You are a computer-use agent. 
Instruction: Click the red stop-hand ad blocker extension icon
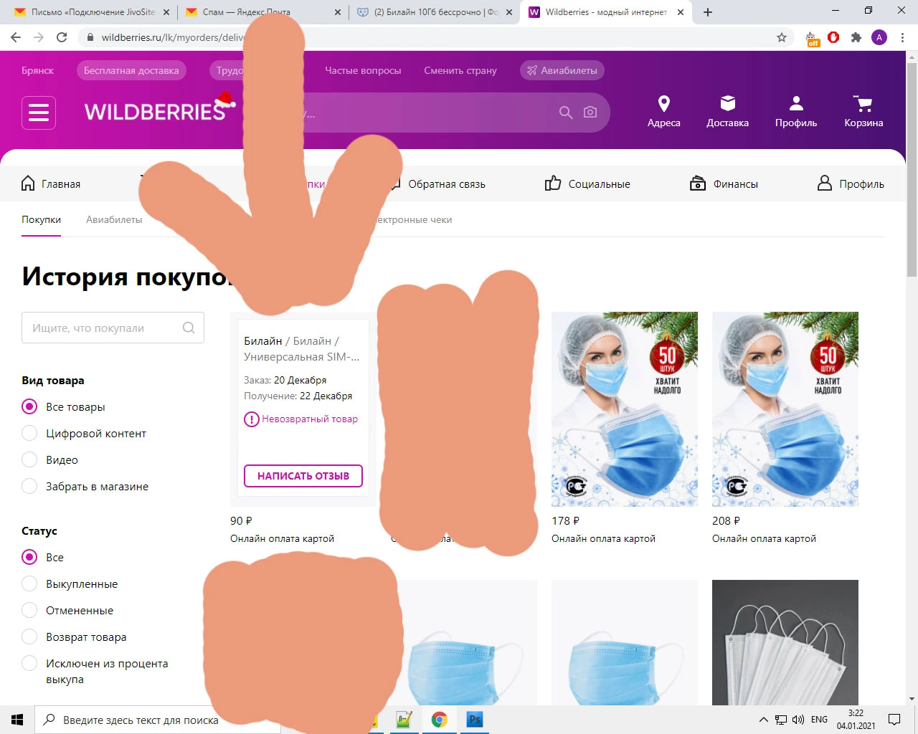(x=833, y=37)
